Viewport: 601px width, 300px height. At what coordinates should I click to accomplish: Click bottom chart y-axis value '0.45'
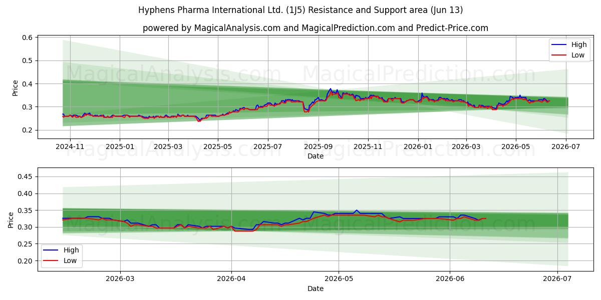(26, 176)
